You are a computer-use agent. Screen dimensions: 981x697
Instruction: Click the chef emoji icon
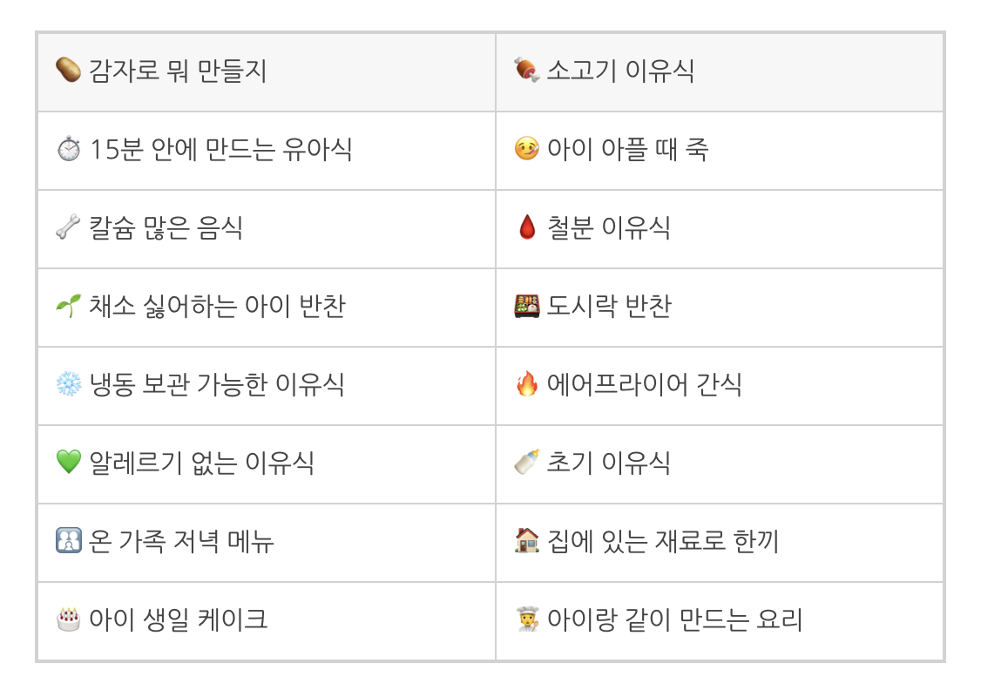(x=527, y=619)
